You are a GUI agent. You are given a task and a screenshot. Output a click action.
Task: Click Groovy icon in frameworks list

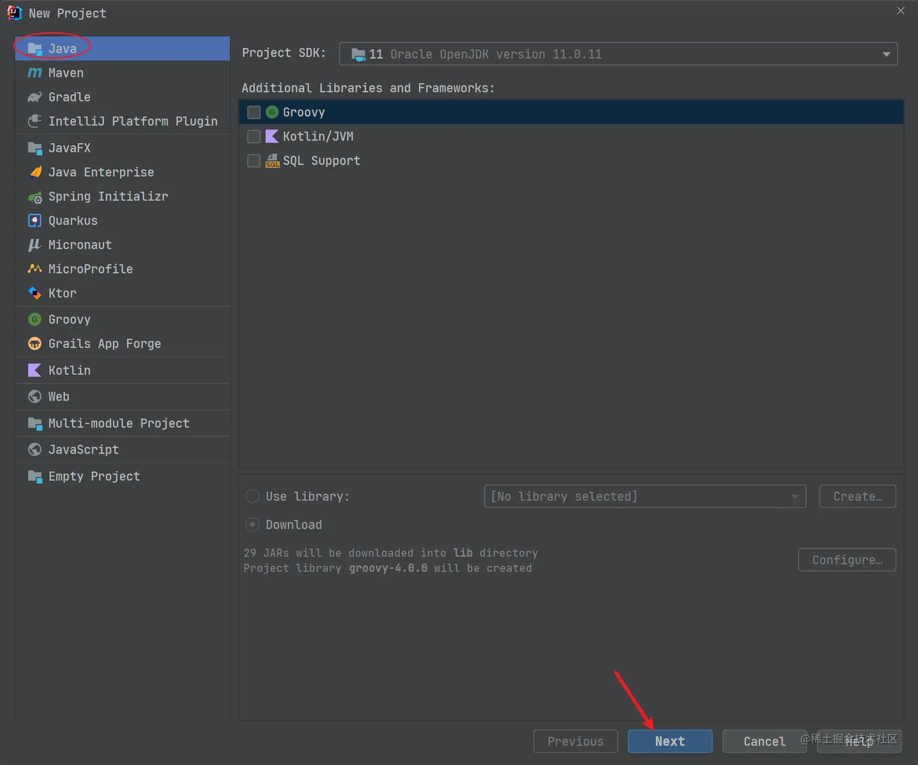coord(272,112)
